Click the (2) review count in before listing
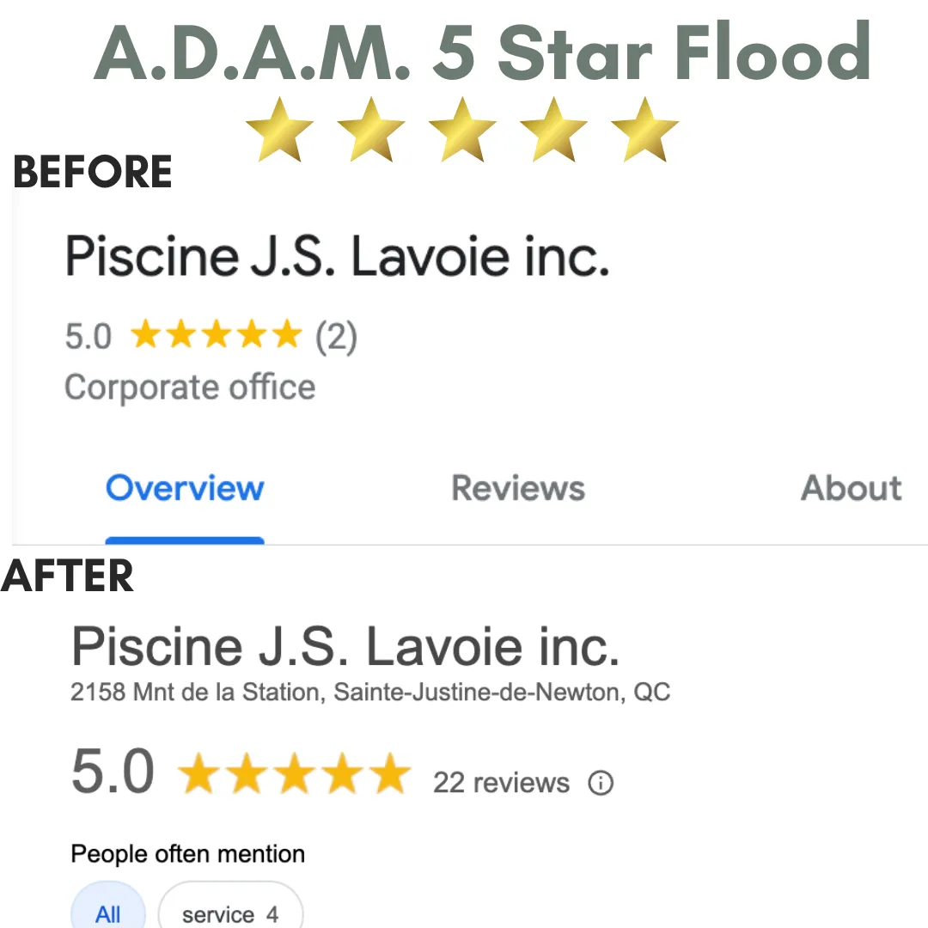The height and width of the screenshot is (928, 928). pyautogui.click(x=336, y=337)
